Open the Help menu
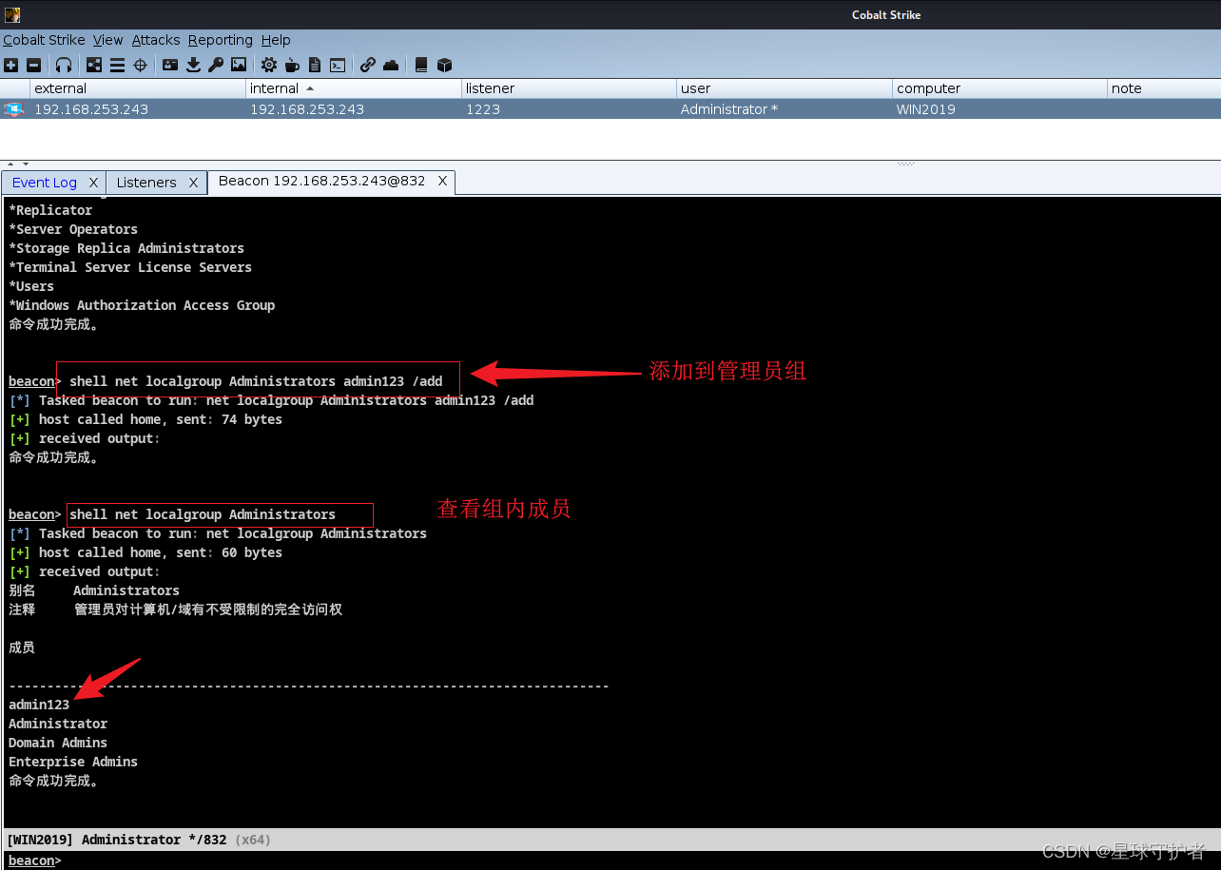The image size is (1221, 870). pos(276,40)
